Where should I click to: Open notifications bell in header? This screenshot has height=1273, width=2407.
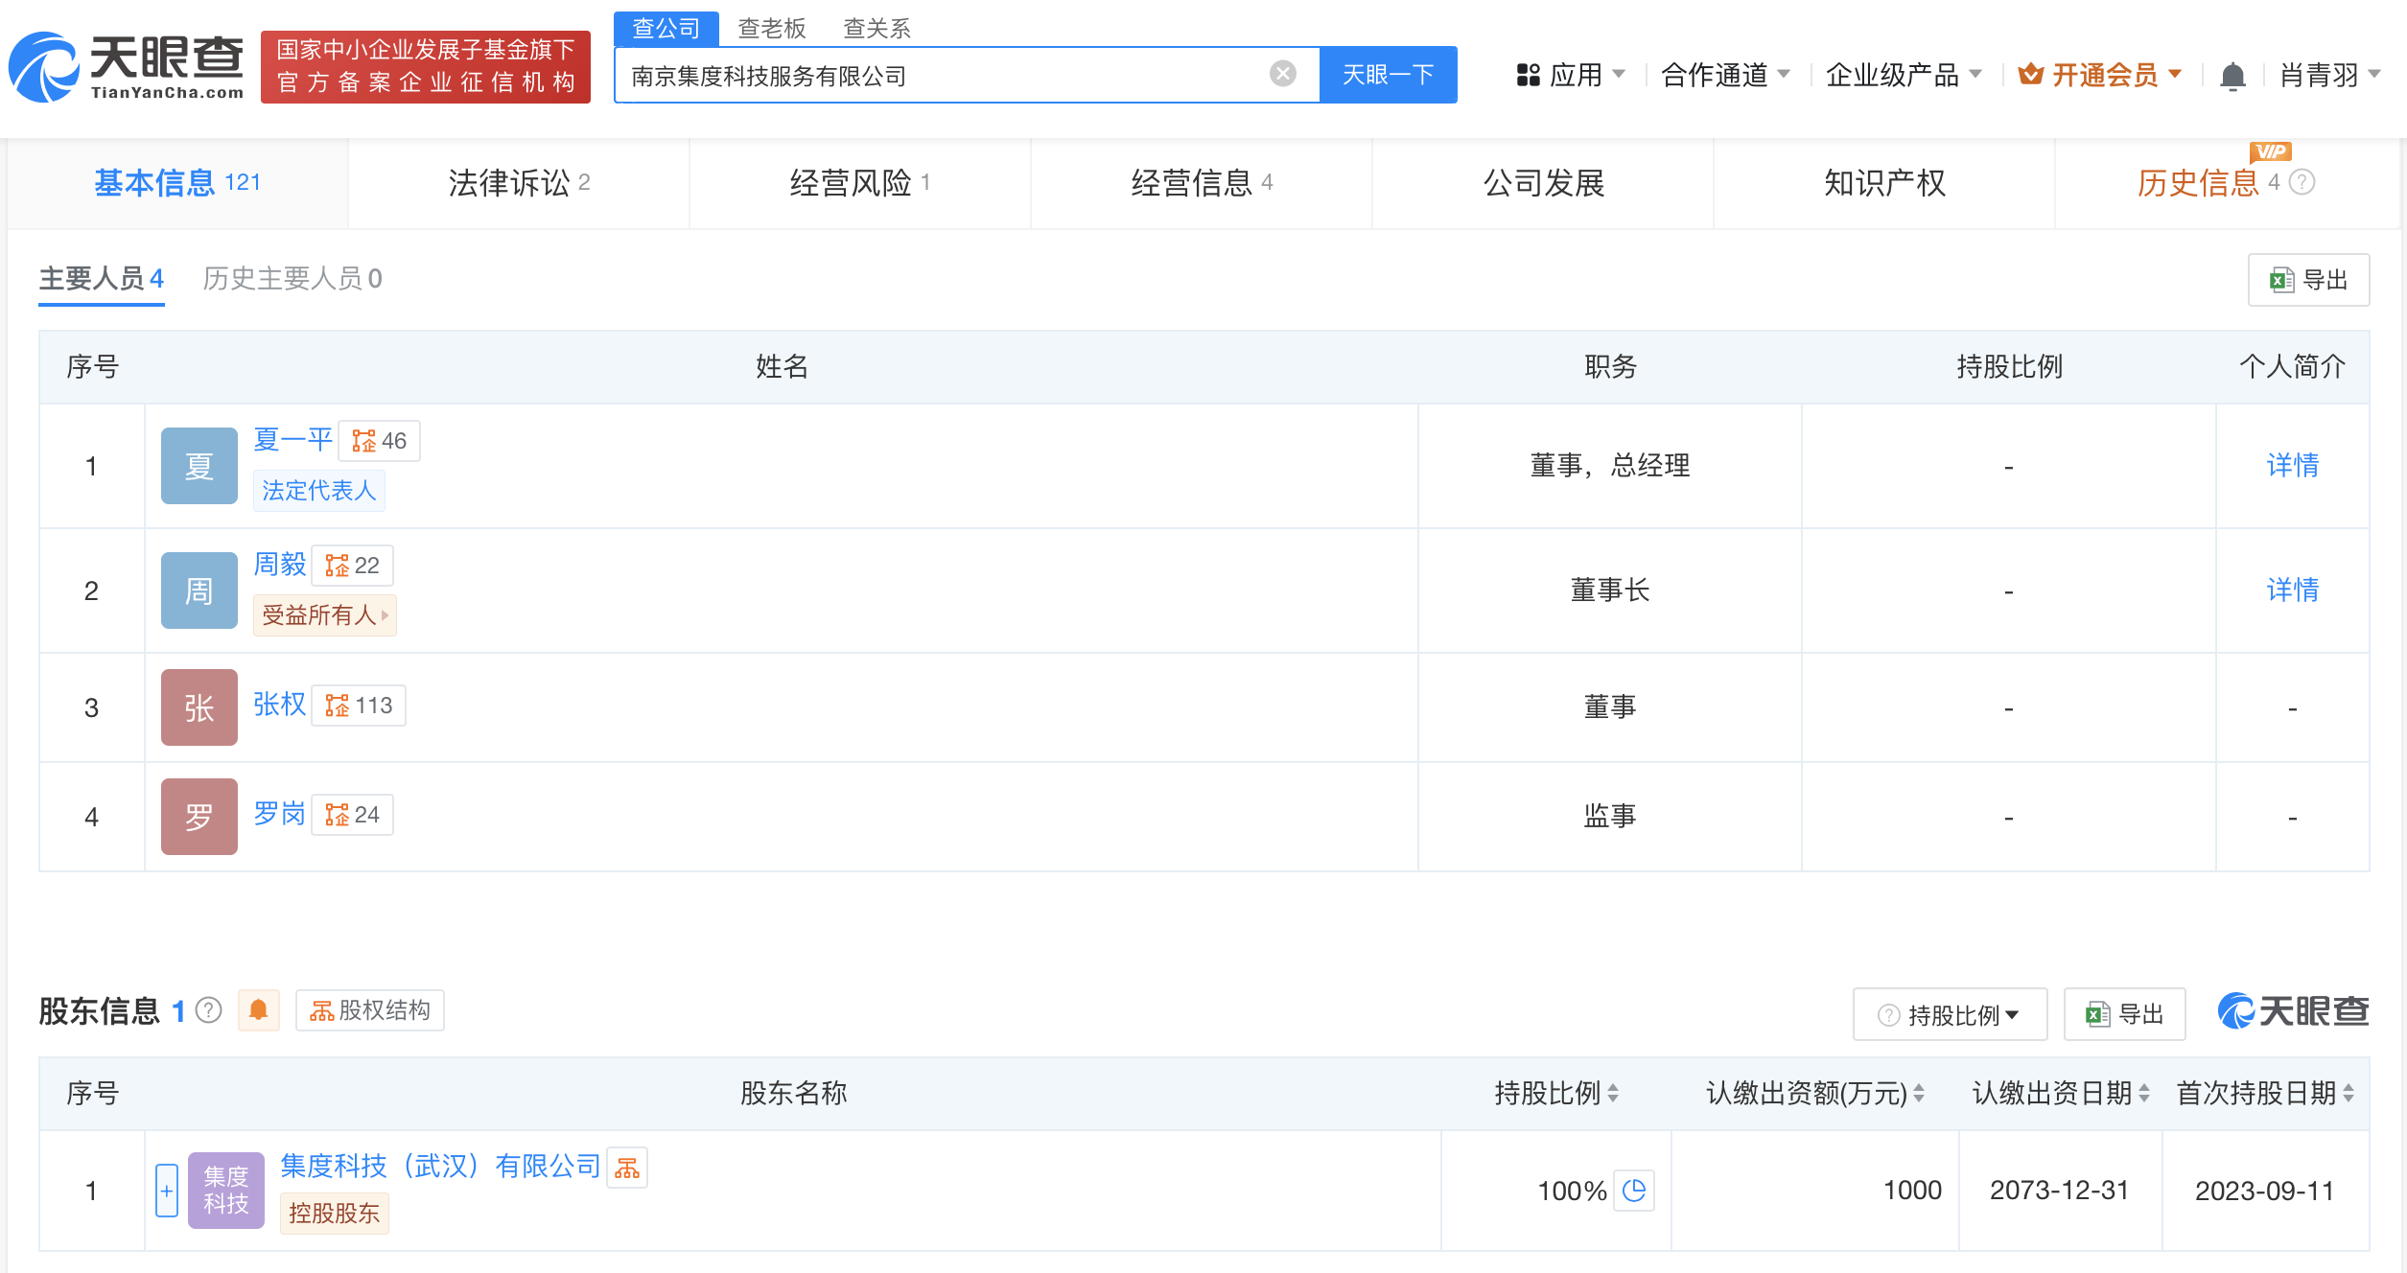(2232, 76)
